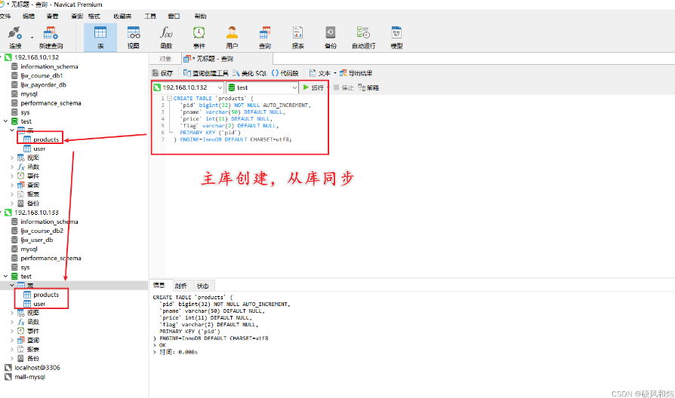Open the View (查看) menu
Image resolution: width=675 pixels, height=398 pixels.
tap(53, 17)
